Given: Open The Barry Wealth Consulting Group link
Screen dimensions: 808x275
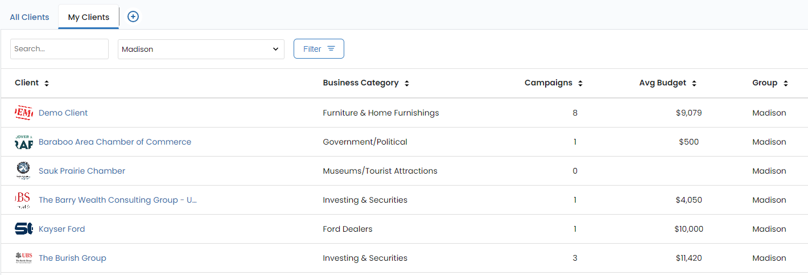Looking at the screenshot, I should [118, 200].
